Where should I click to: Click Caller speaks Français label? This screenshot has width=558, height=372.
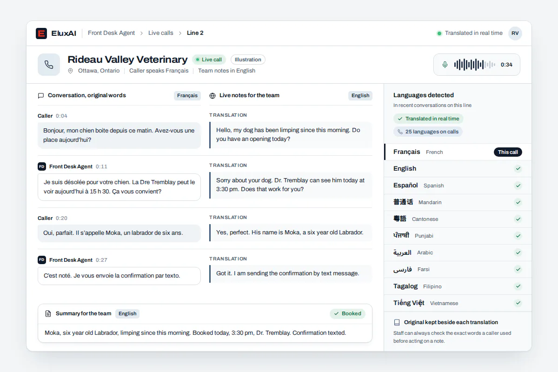click(x=159, y=71)
